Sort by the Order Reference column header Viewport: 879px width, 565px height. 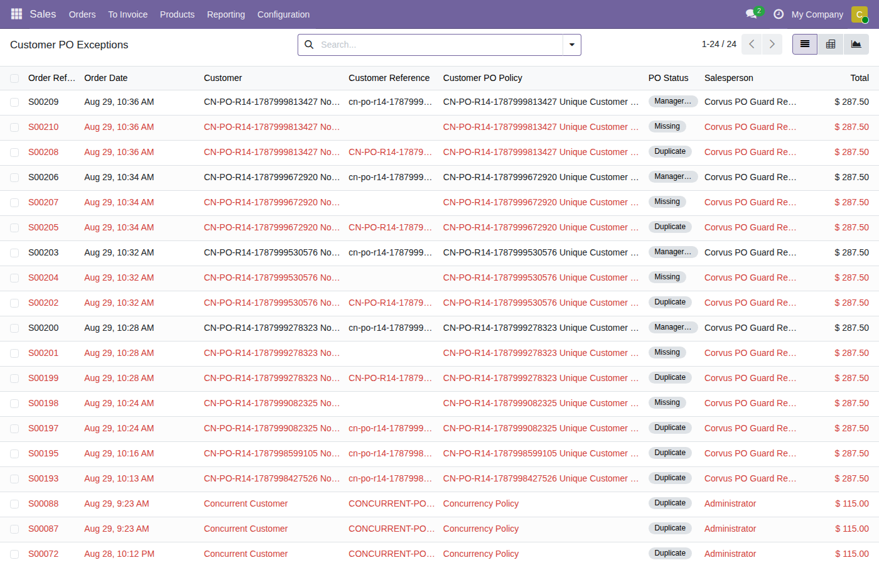[x=51, y=78]
